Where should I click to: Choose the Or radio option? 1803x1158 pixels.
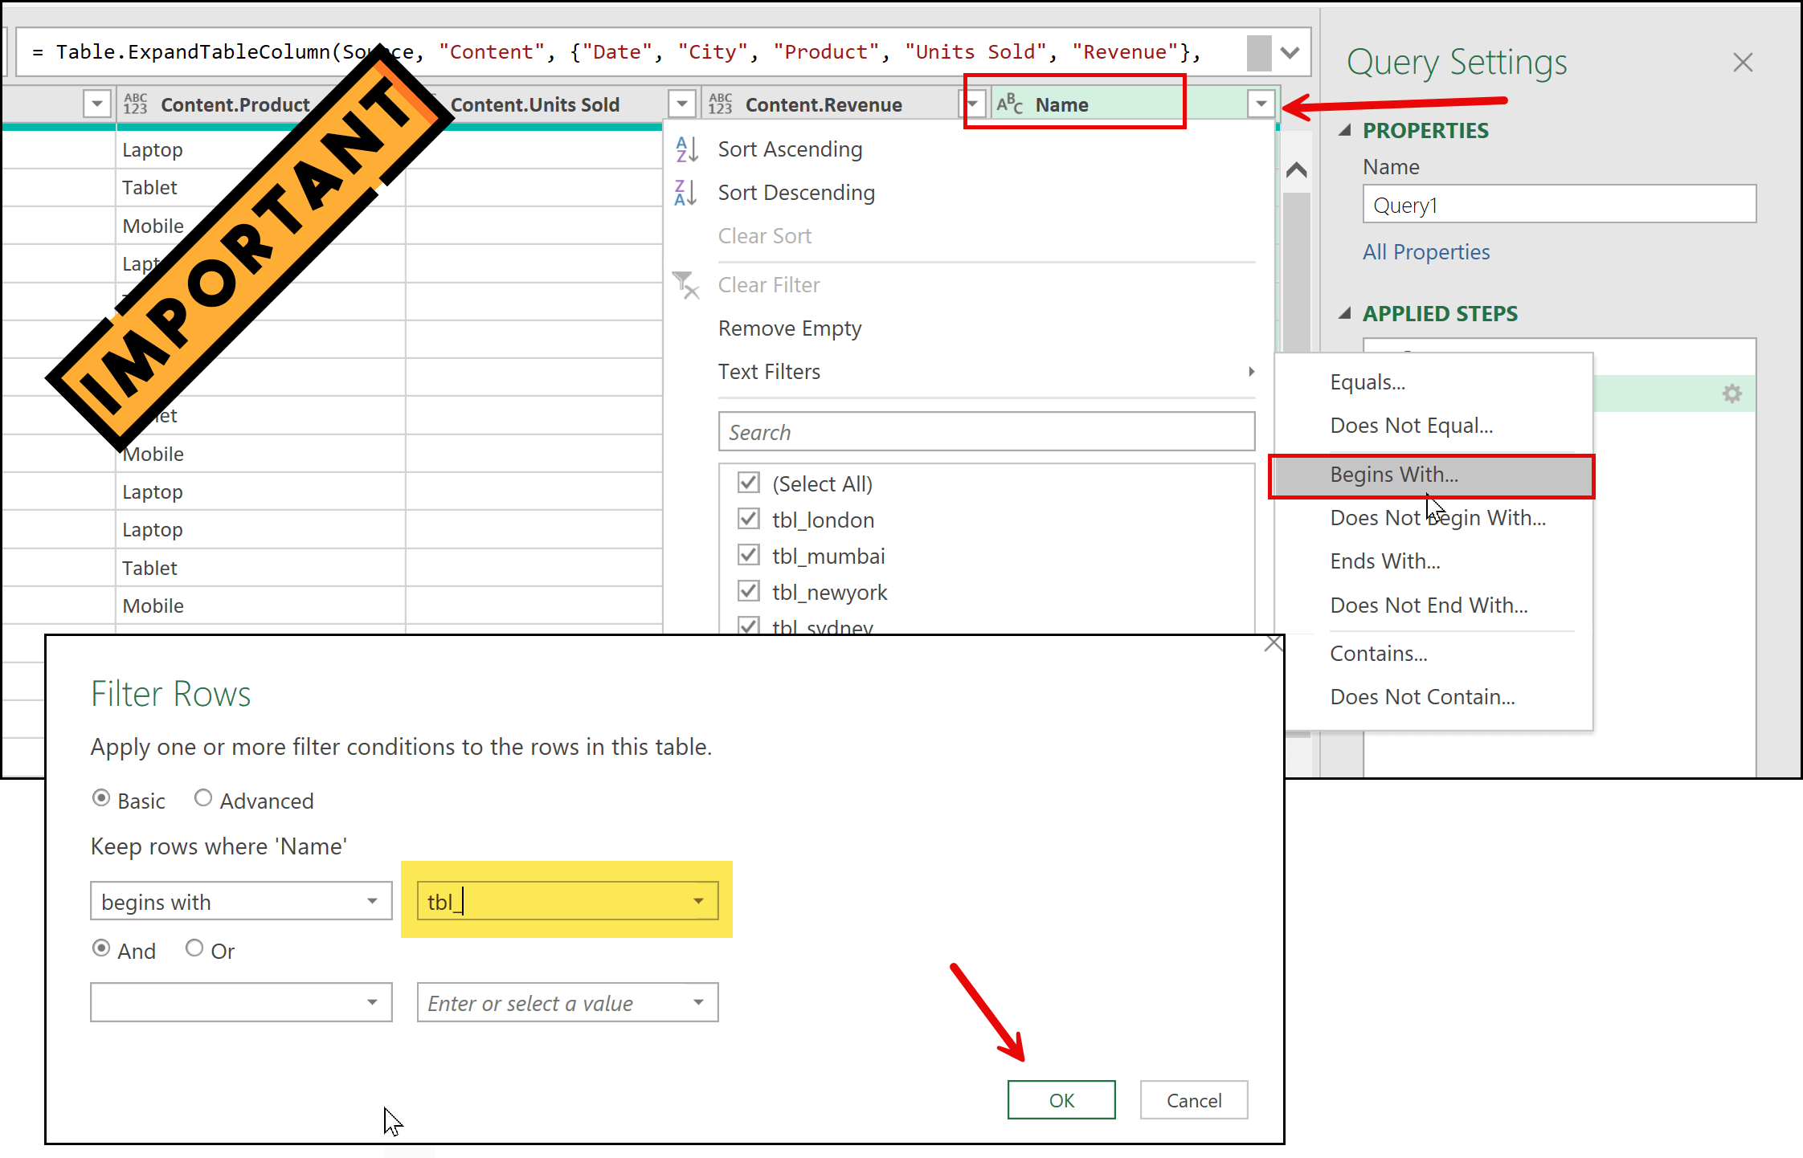pos(194,948)
